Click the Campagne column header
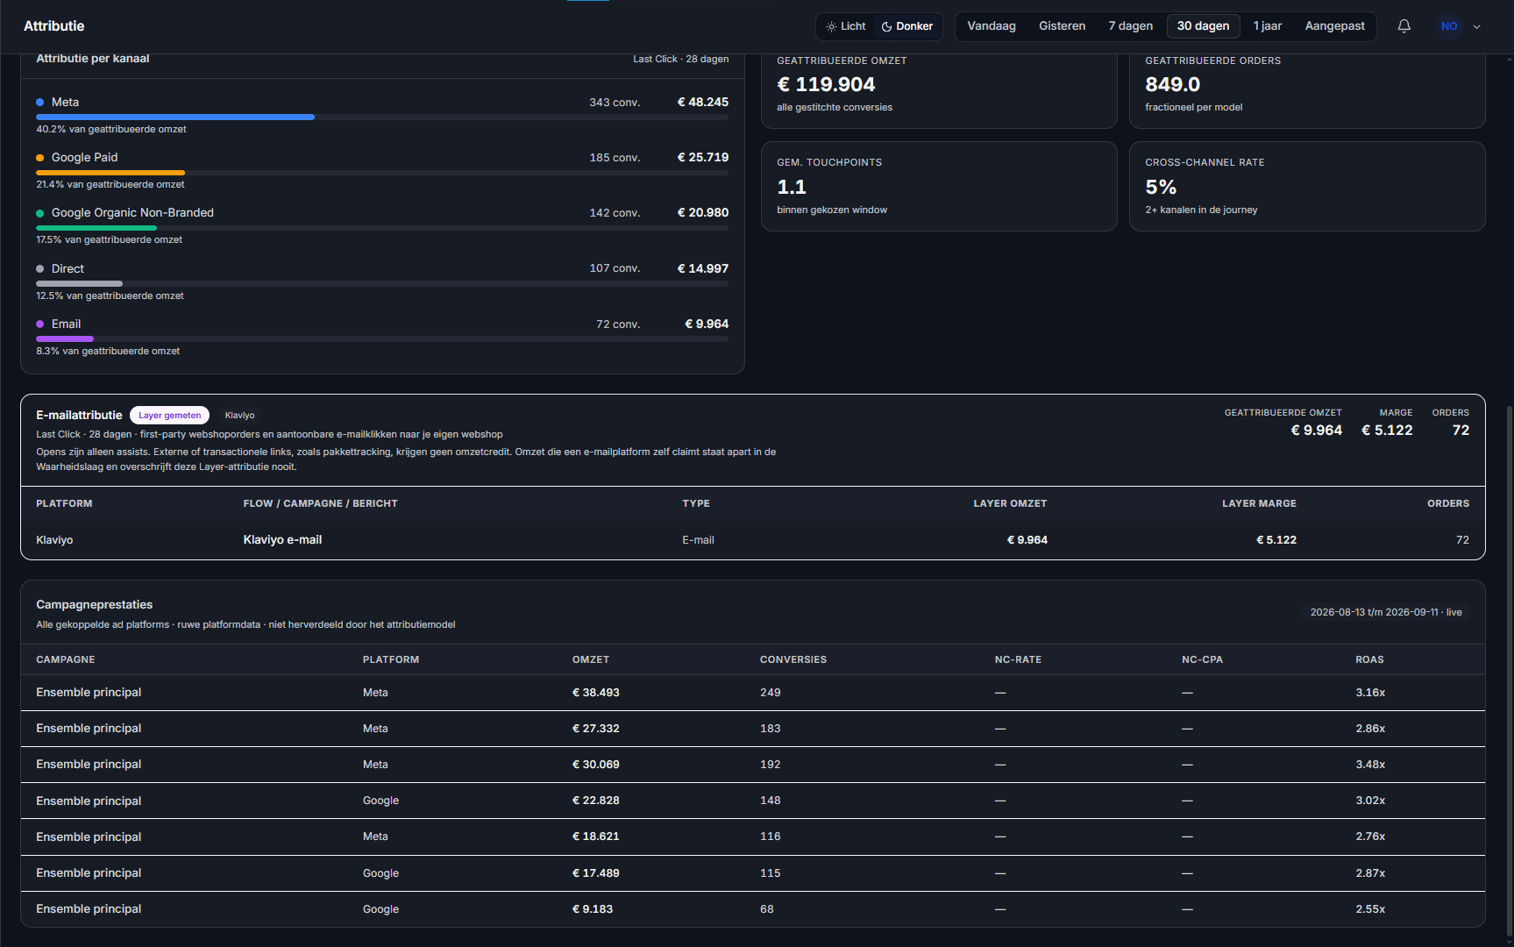Viewport: 1514px width, 947px height. tap(66, 660)
